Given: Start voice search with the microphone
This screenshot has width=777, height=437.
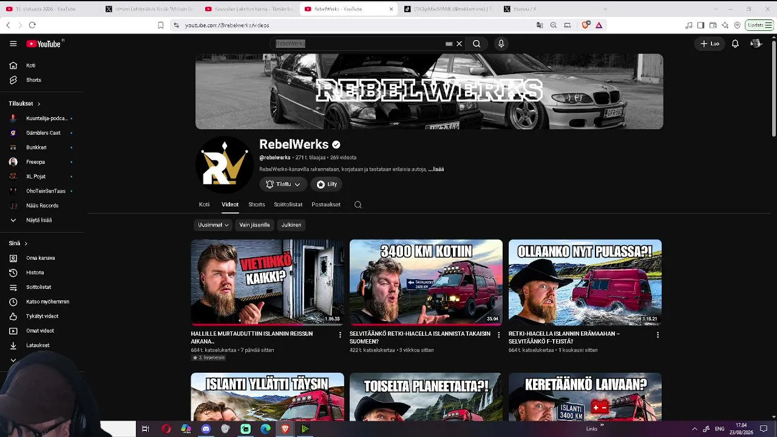Looking at the screenshot, I should point(501,44).
